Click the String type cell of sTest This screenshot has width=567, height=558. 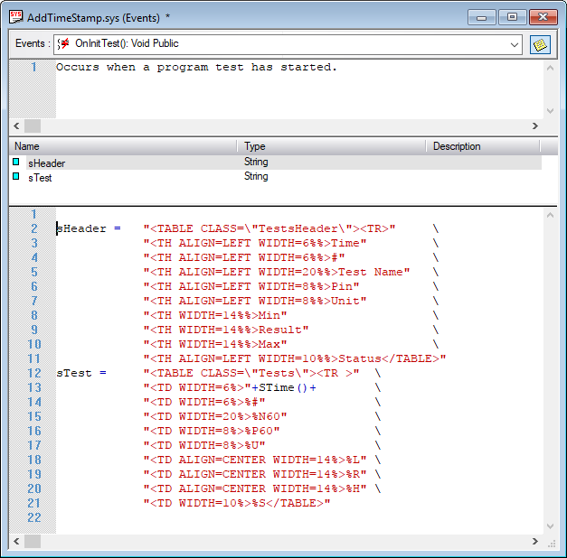(x=256, y=176)
